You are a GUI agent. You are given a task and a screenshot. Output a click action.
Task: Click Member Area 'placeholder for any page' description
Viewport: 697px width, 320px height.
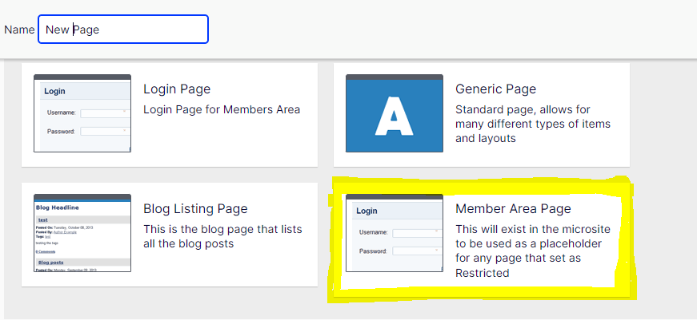pyautogui.click(x=531, y=251)
